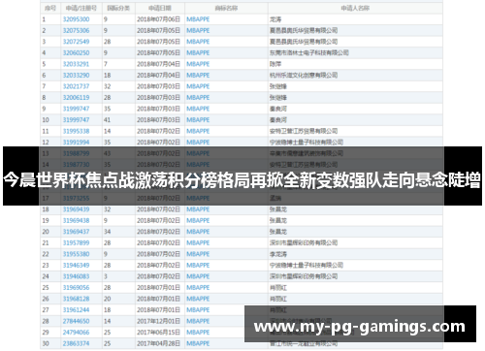This screenshot has height=351, width=485.
Task: Select date cell 2017年06月15日 in row 29
Action: click(158, 333)
